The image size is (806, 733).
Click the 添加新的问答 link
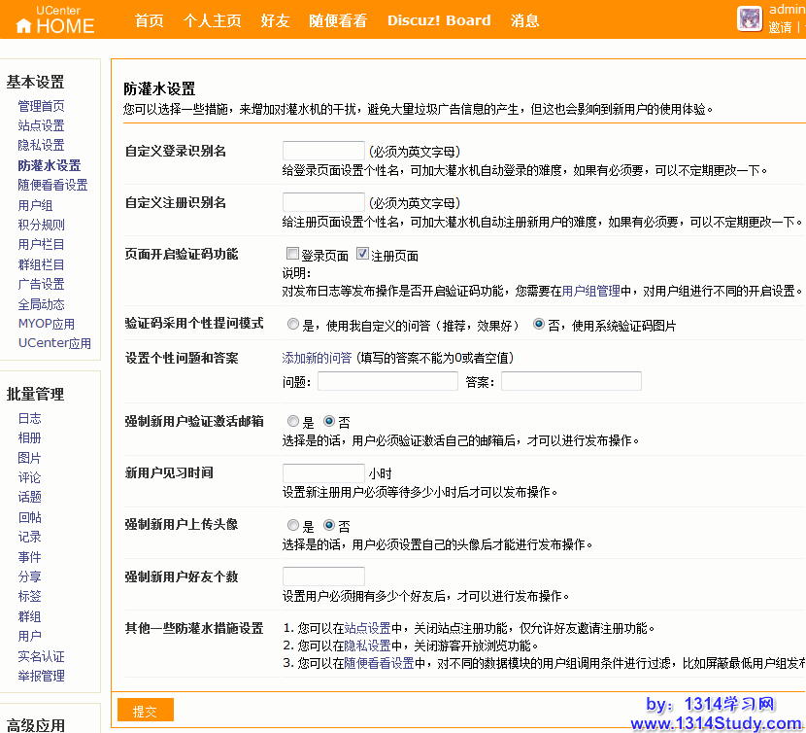click(x=317, y=358)
